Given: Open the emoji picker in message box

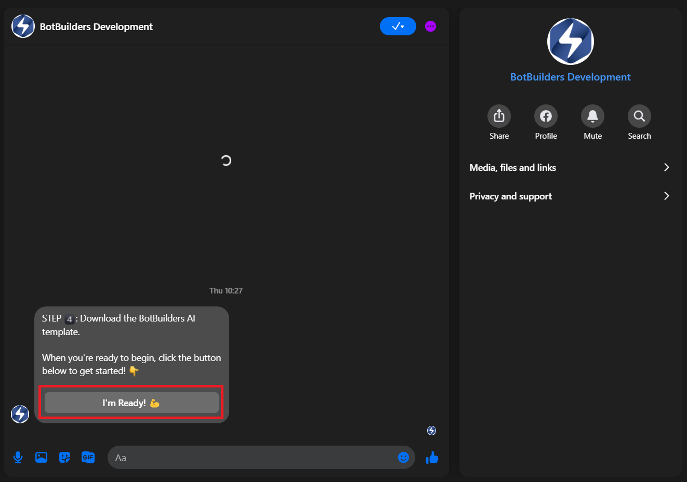Looking at the screenshot, I should [x=403, y=458].
